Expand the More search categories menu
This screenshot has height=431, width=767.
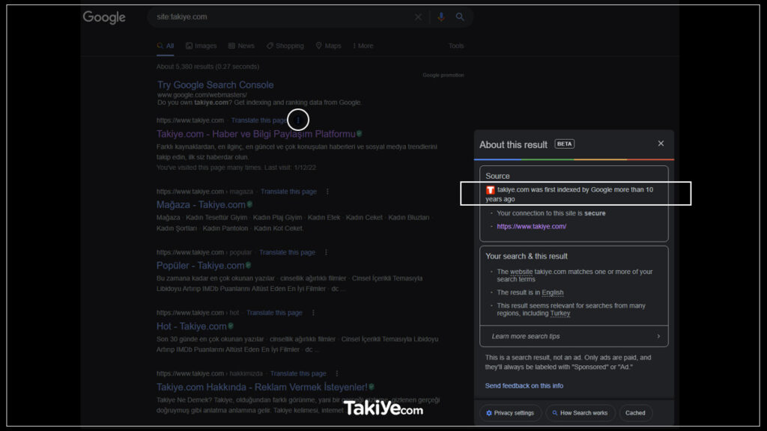(x=363, y=46)
